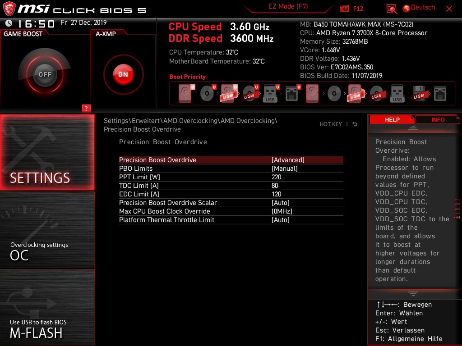
Task: Click the back arrow next to HOT KEY
Action: coord(355,124)
